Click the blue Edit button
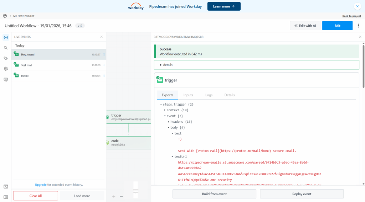Image resolution: width=365 pixels, height=202 pixels. point(337,26)
